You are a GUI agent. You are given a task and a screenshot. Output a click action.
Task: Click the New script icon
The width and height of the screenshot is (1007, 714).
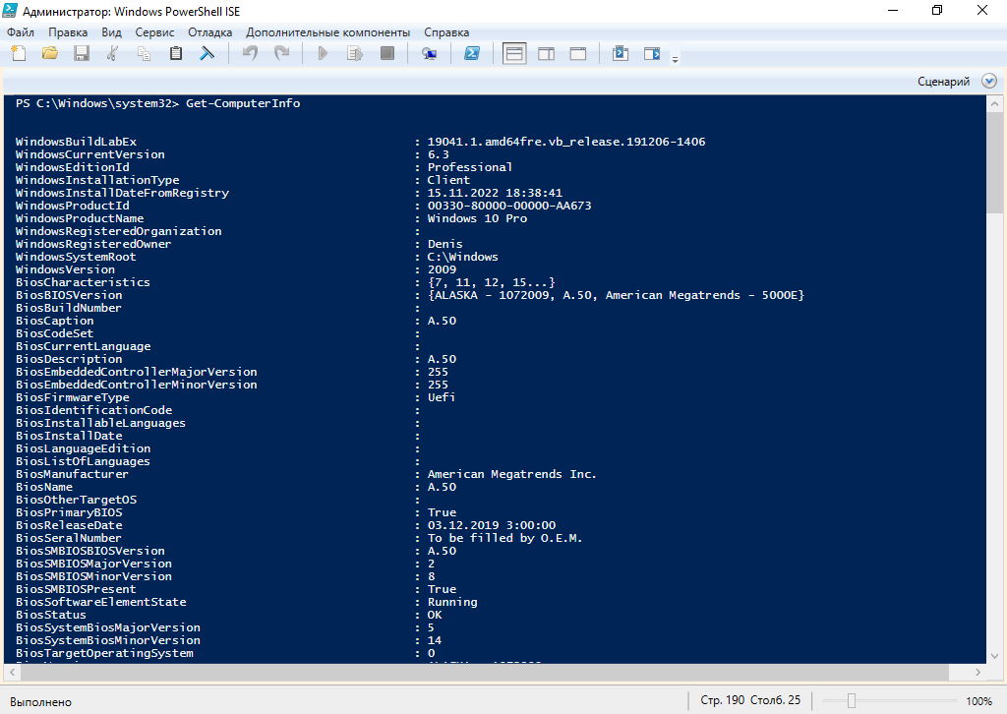[19, 54]
